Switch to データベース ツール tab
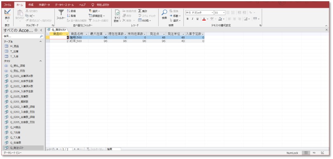Viewport: 333px width, 159px height. pyautogui.click(x=65, y=5)
